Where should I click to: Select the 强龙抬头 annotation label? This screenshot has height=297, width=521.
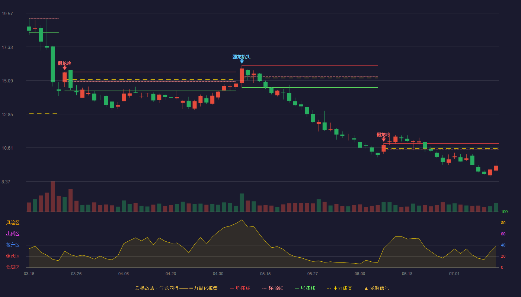[x=242, y=56]
